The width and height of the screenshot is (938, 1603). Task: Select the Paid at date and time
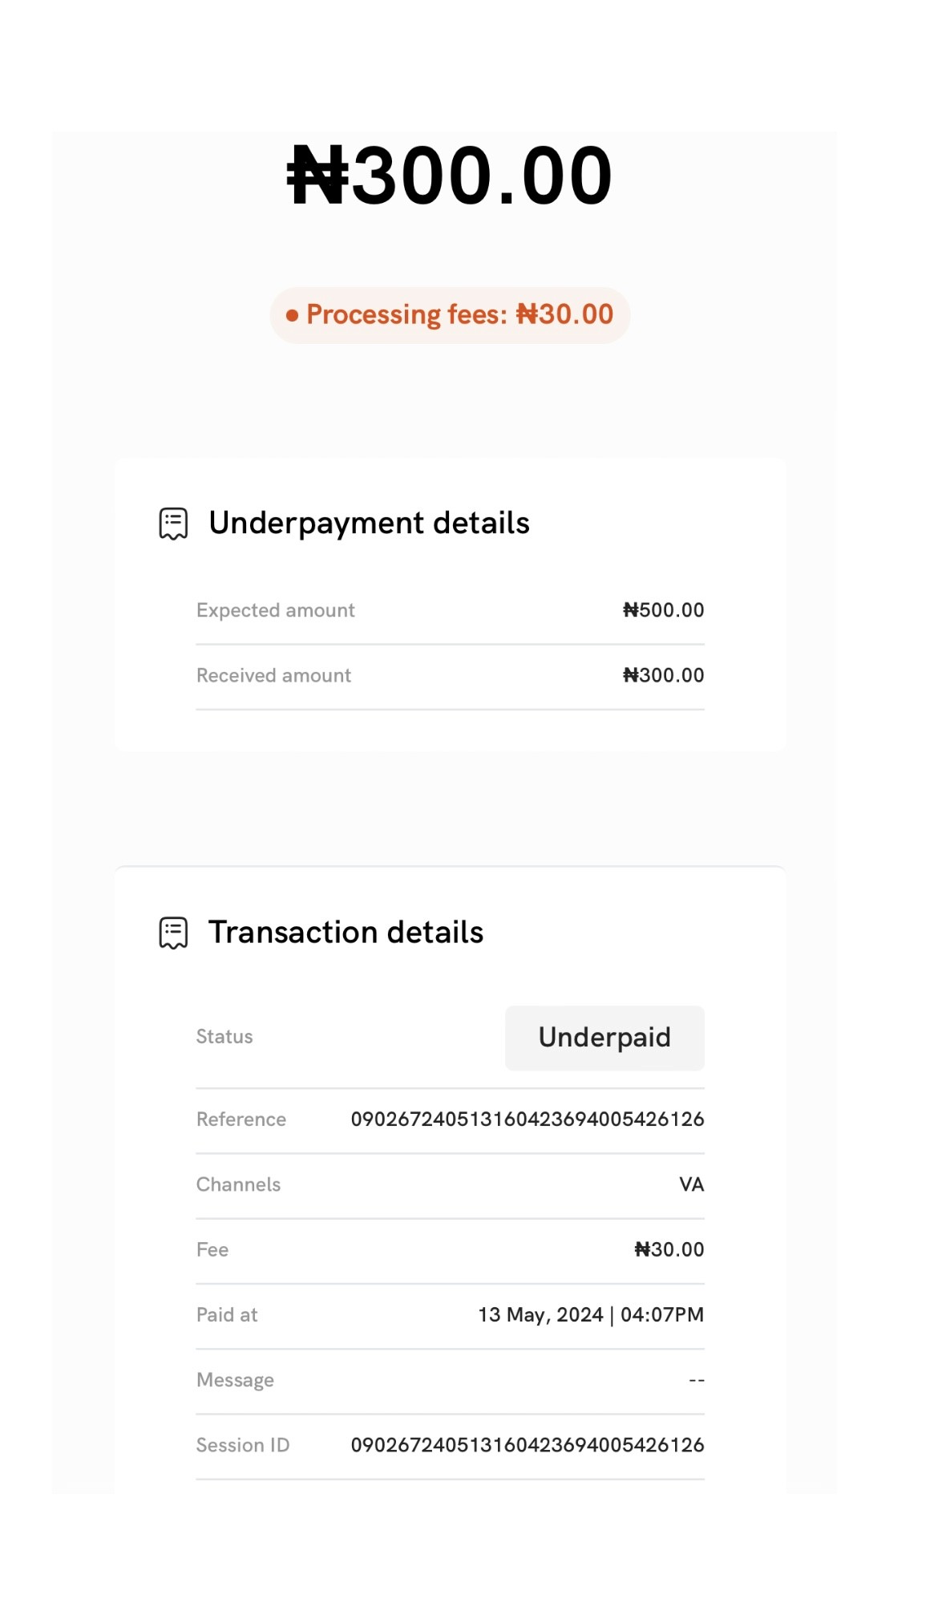click(x=591, y=1315)
